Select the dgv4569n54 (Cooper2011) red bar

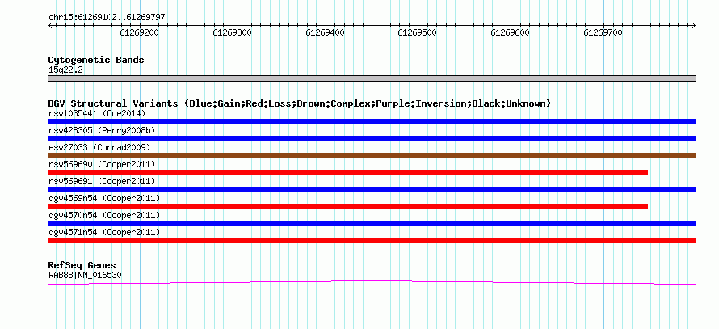[x=347, y=206]
